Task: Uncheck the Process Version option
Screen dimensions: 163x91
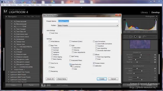Action: [94, 63]
